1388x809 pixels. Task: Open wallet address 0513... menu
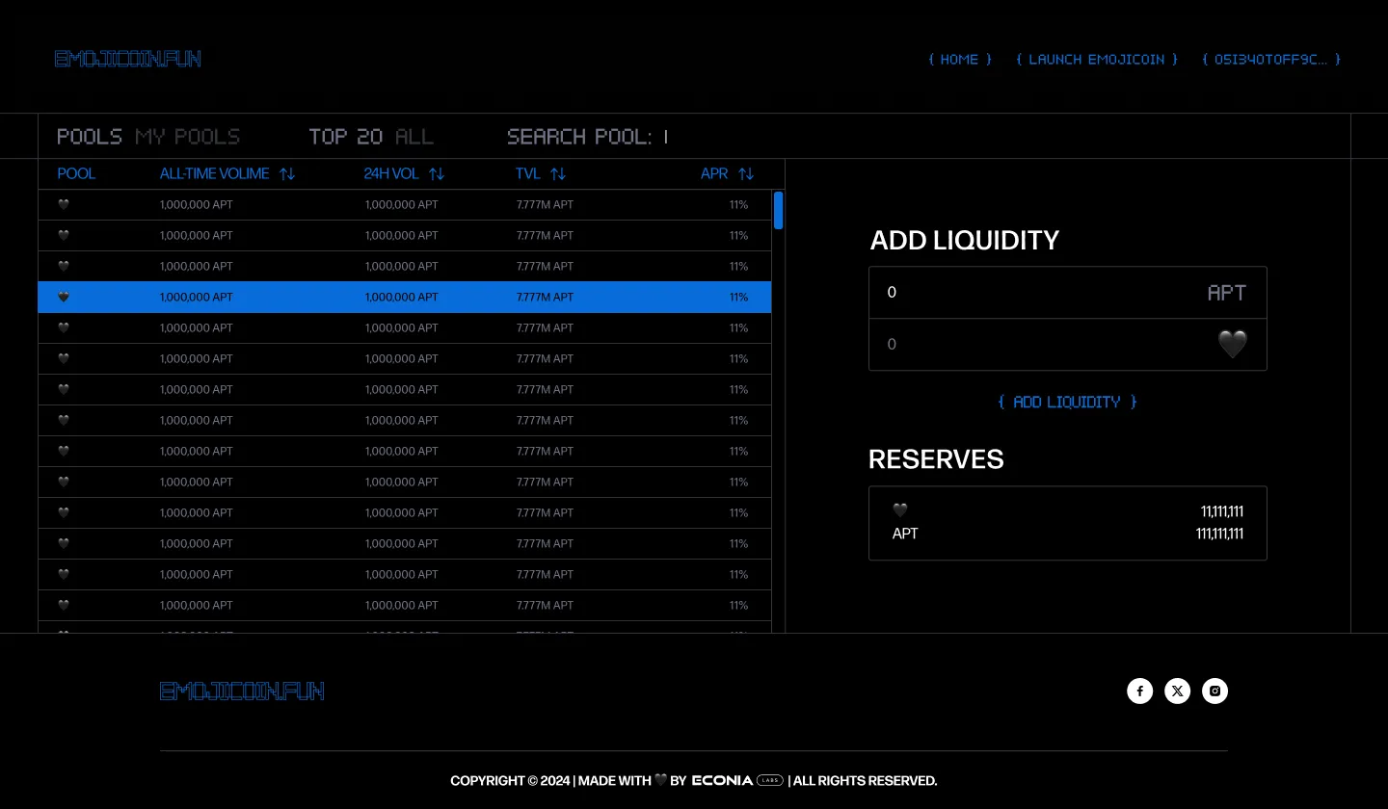click(1271, 60)
